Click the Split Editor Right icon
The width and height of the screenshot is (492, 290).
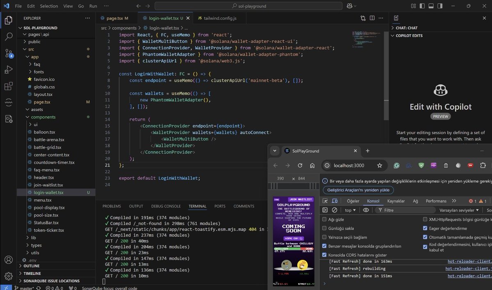click(x=373, y=18)
